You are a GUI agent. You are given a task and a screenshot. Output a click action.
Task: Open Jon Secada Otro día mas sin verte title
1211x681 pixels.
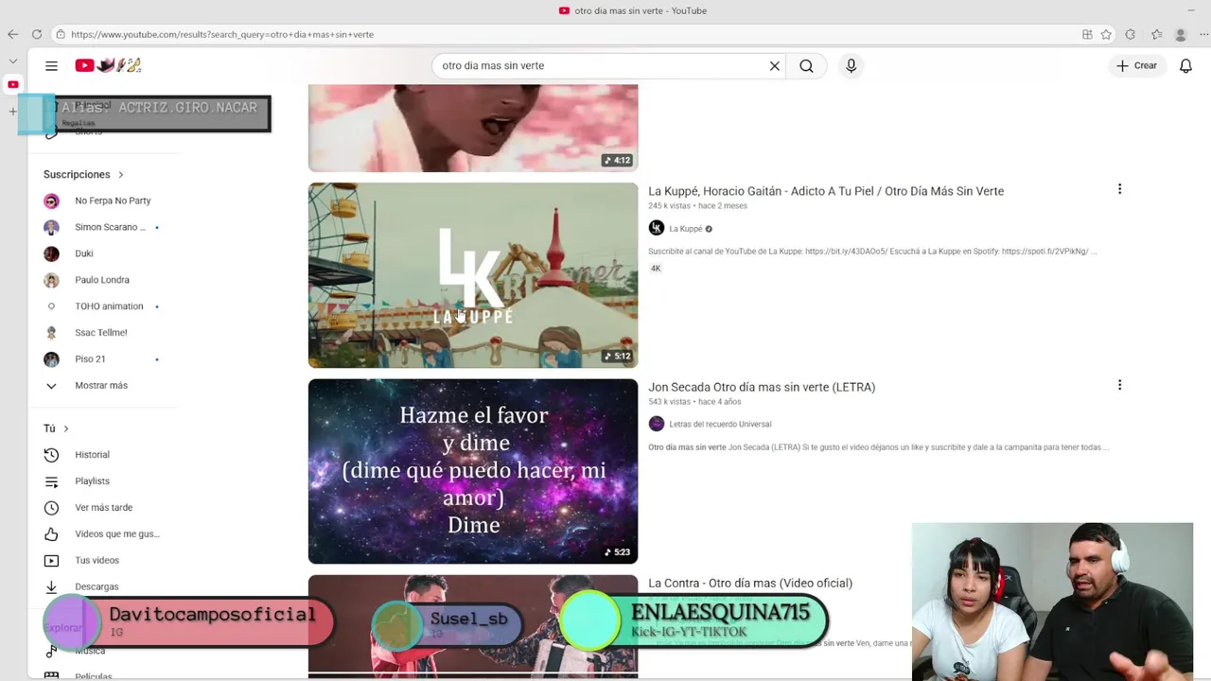point(762,387)
